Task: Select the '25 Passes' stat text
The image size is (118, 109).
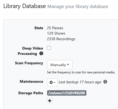Action: (x=55, y=28)
